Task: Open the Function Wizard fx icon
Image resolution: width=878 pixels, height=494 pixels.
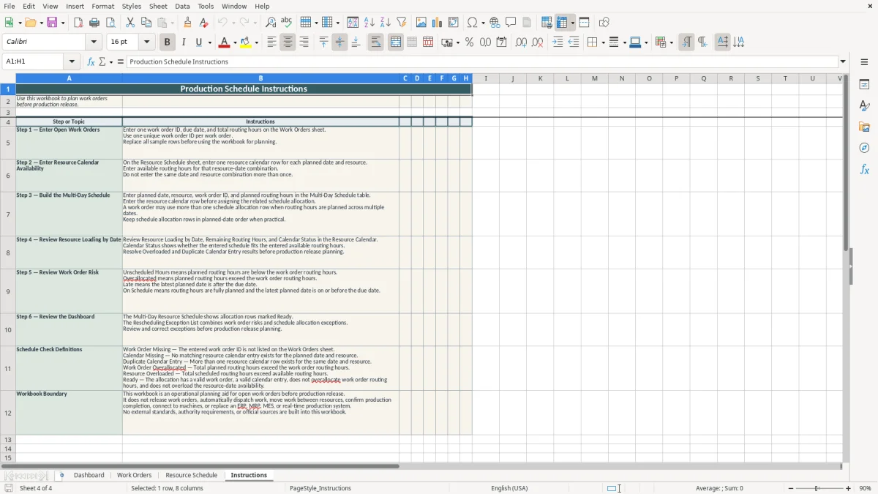Action: [91, 61]
